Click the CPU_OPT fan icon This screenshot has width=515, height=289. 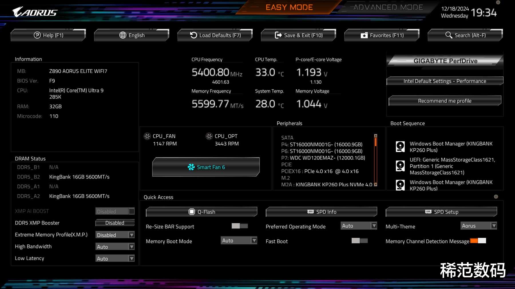(209, 136)
